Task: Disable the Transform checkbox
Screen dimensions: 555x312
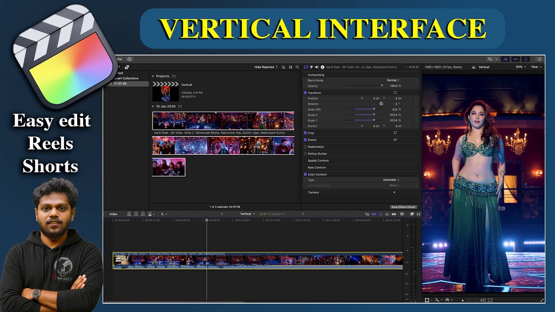Action: pyautogui.click(x=305, y=93)
